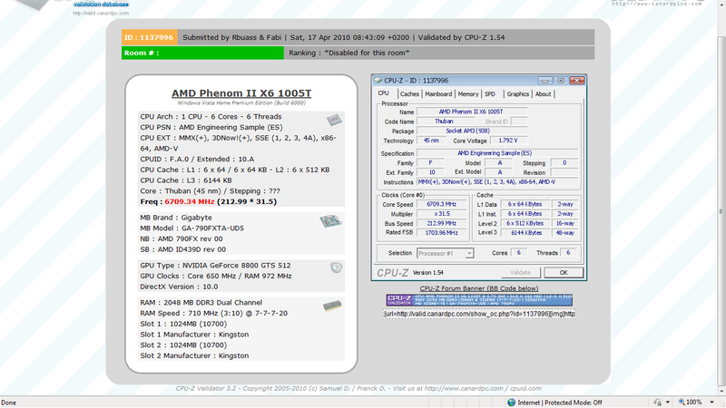Click the BB code URL text field

point(481,314)
